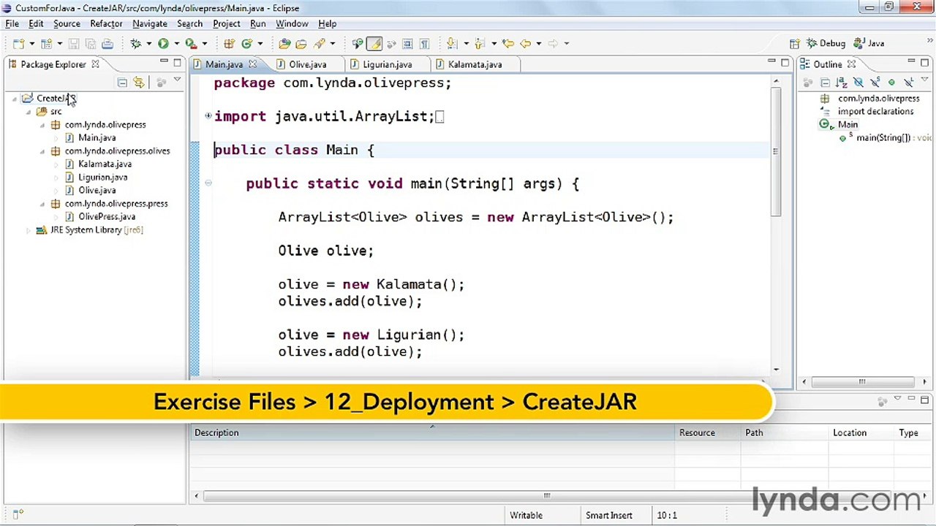Click the New wizard toolbar icon

pos(18,44)
